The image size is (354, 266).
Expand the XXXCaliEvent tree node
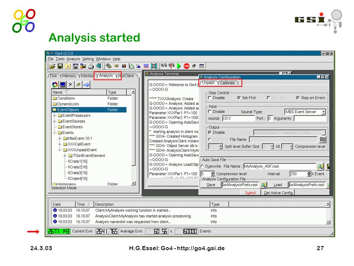click(60, 144)
